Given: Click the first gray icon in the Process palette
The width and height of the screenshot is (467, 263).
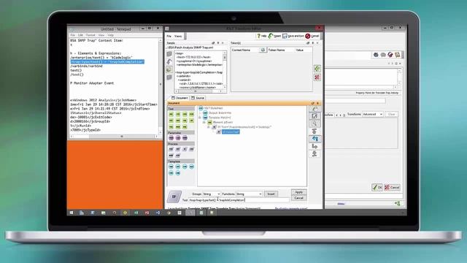Looking at the screenshot, I should pyautogui.click(x=171, y=149).
